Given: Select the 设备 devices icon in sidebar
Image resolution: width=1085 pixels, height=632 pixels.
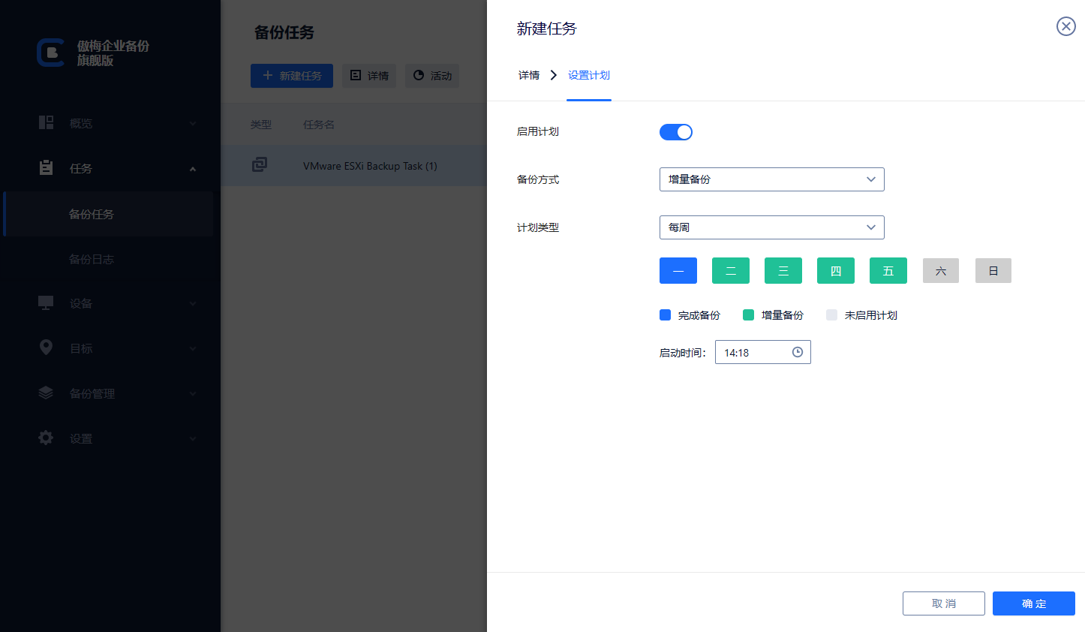Looking at the screenshot, I should [45, 303].
